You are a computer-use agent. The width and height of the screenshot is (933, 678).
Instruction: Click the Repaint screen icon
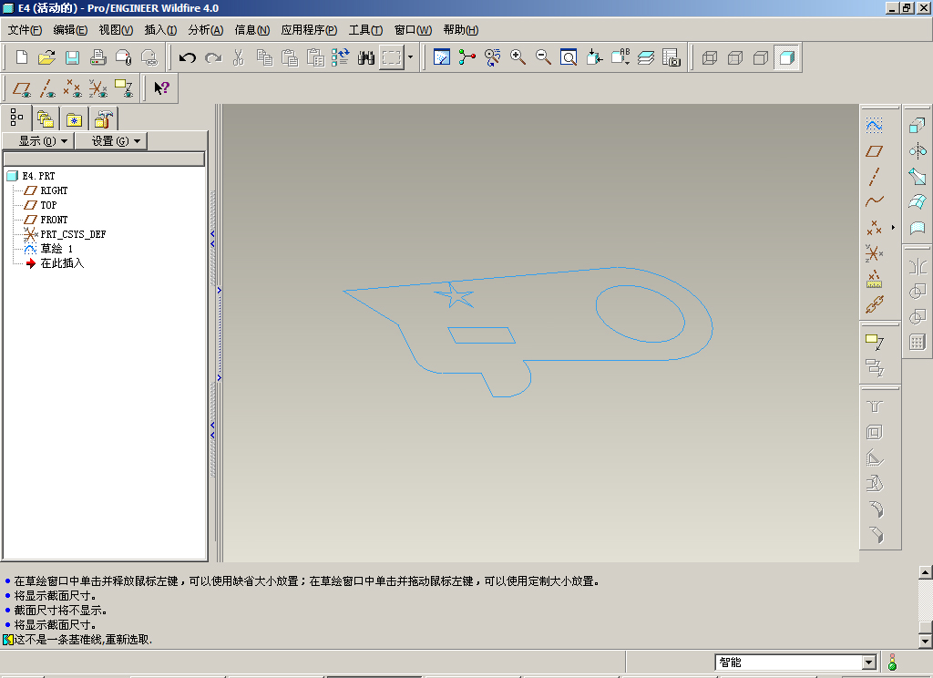(442, 57)
